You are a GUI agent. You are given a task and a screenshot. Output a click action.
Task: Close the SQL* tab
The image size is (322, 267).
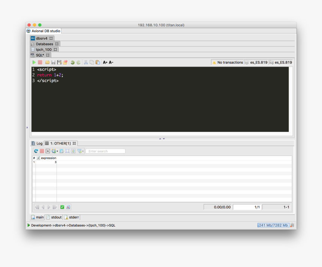[x=48, y=55]
